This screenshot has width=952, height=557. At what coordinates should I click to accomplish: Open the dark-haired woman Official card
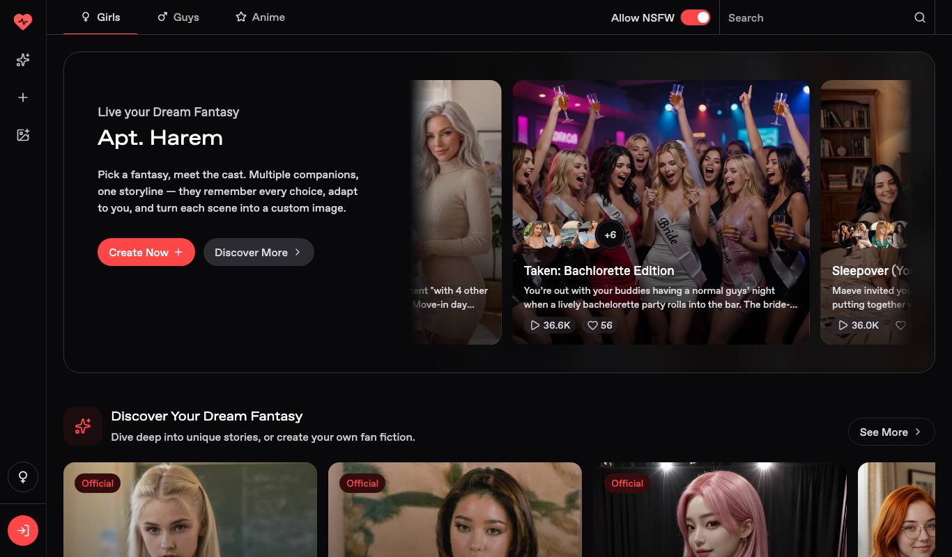[x=455, y=510]
